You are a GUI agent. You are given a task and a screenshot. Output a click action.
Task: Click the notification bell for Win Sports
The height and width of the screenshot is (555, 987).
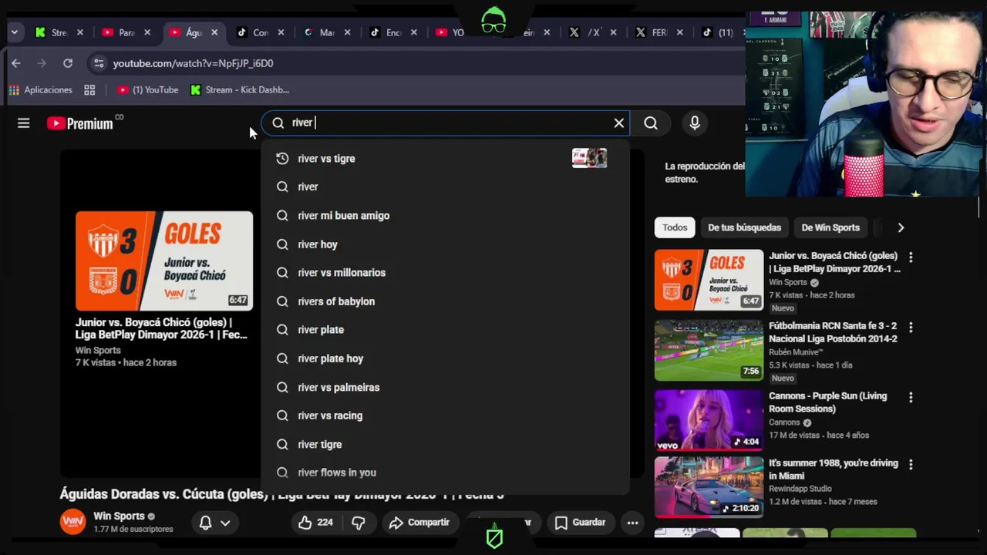pyautogui.click(x=205, y=523)
